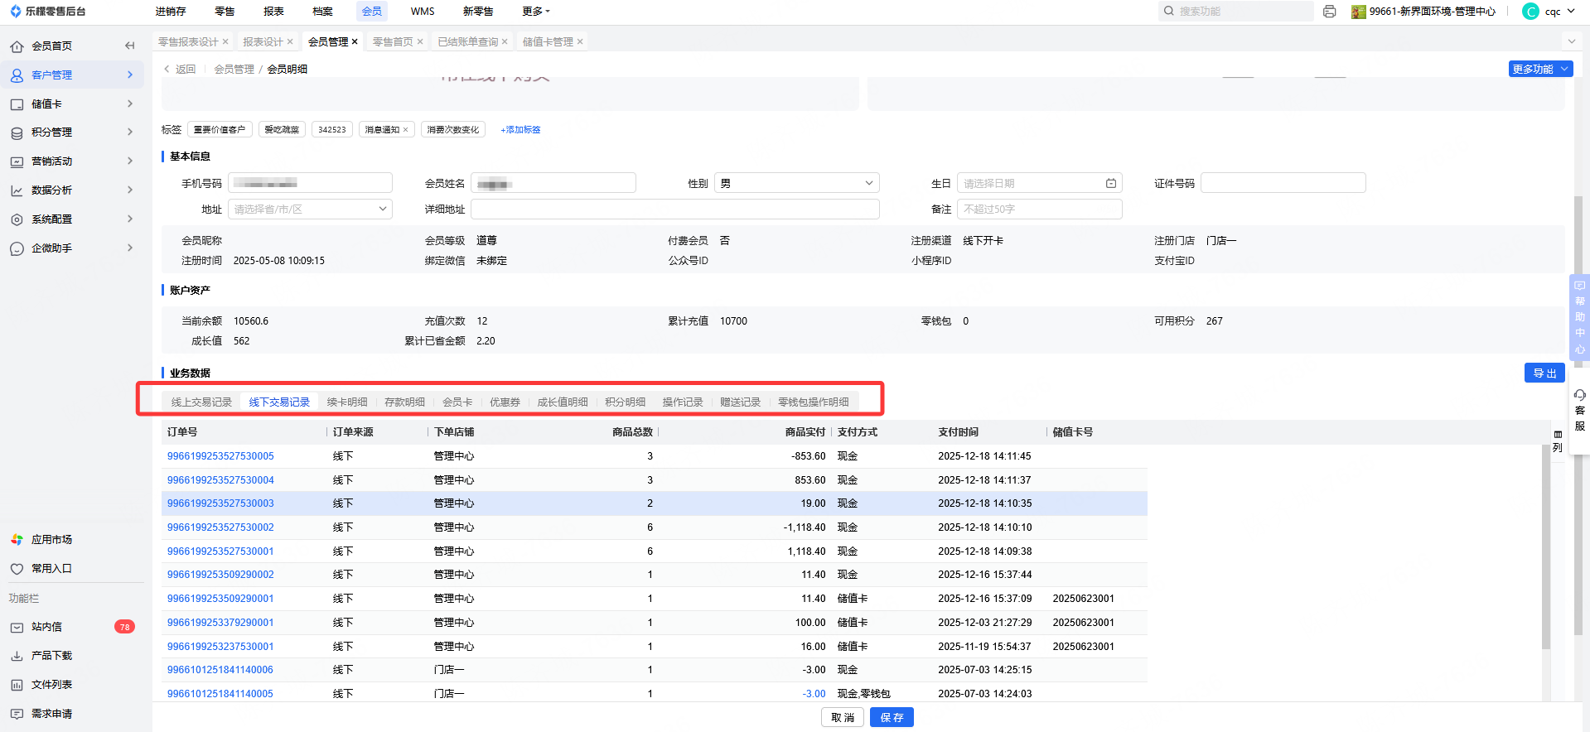Click the 导出 export button
Screen dimensions: 1590x732
pos(1544,373)
